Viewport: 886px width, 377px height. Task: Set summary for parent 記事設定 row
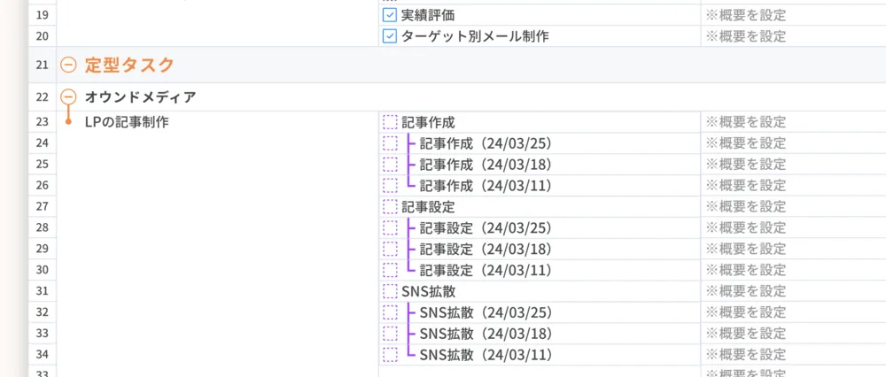[745, 206]
